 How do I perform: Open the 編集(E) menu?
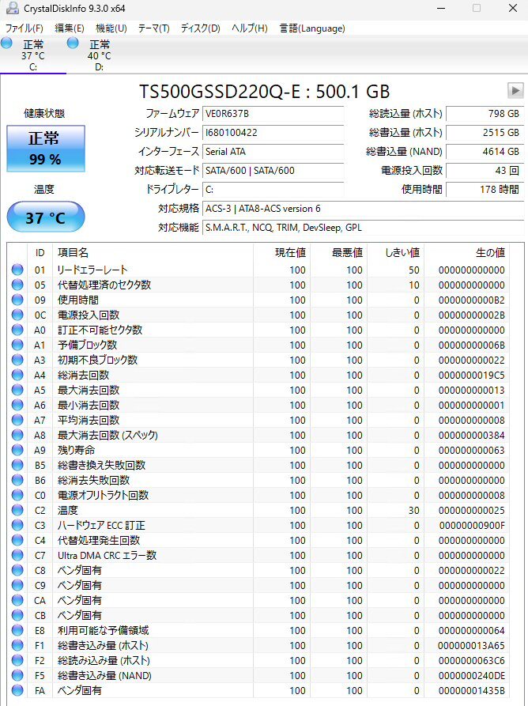70,28
